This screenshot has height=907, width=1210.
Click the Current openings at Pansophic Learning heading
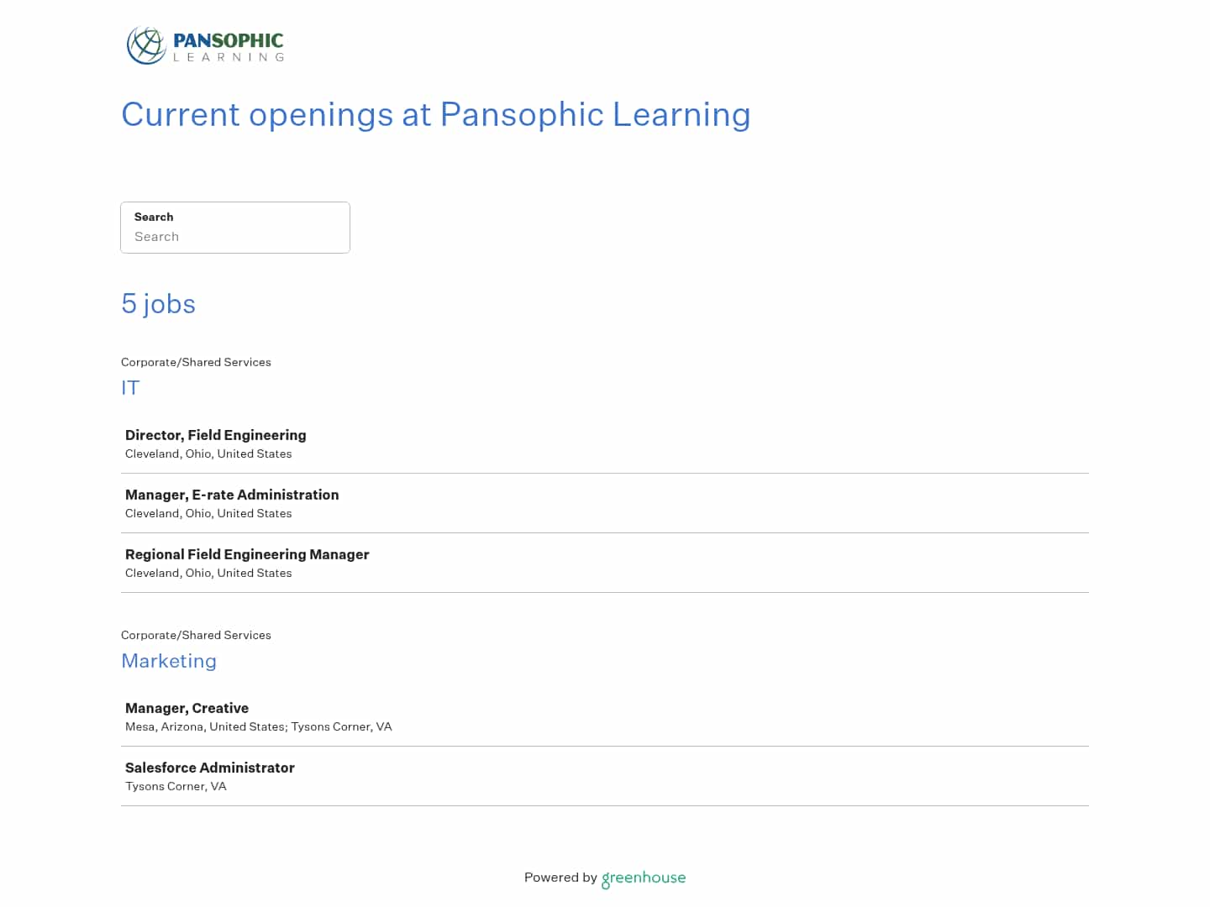(436, 115)
